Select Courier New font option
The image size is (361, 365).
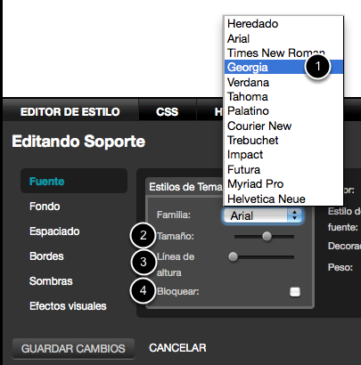click(283, 126)
